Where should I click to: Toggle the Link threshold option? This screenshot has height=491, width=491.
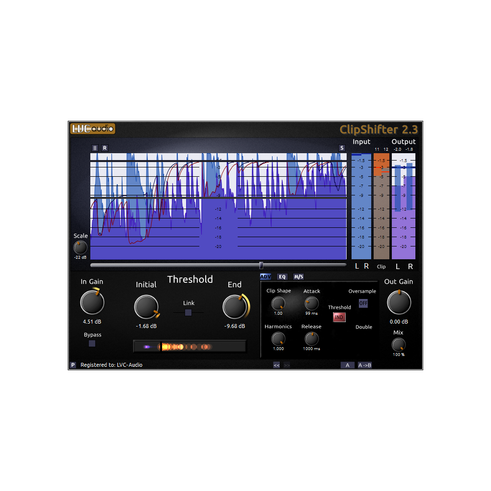coord(188,312)
